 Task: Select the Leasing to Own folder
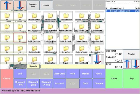(66, 16)
